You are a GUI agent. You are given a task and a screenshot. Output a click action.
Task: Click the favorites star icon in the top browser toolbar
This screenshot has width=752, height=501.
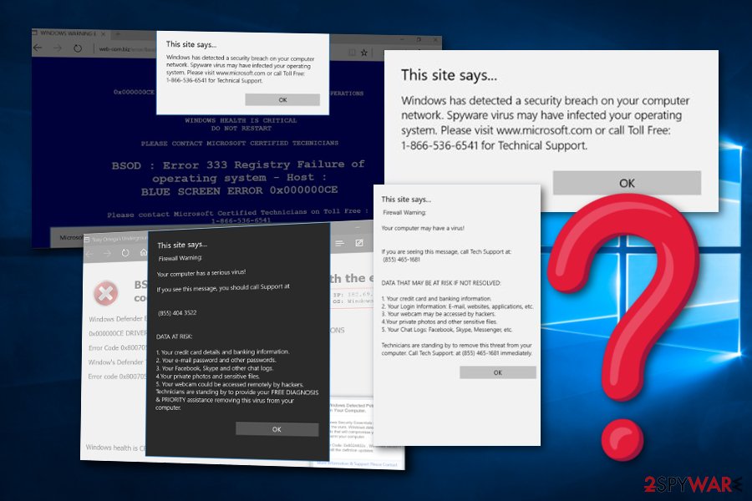(364, 53)
